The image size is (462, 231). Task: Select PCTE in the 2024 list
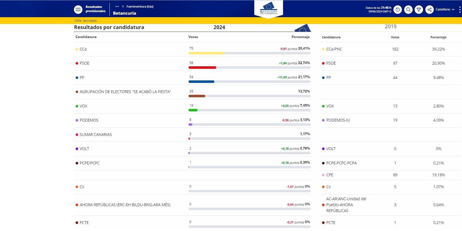pyautogui.click(x=84, y=223)
